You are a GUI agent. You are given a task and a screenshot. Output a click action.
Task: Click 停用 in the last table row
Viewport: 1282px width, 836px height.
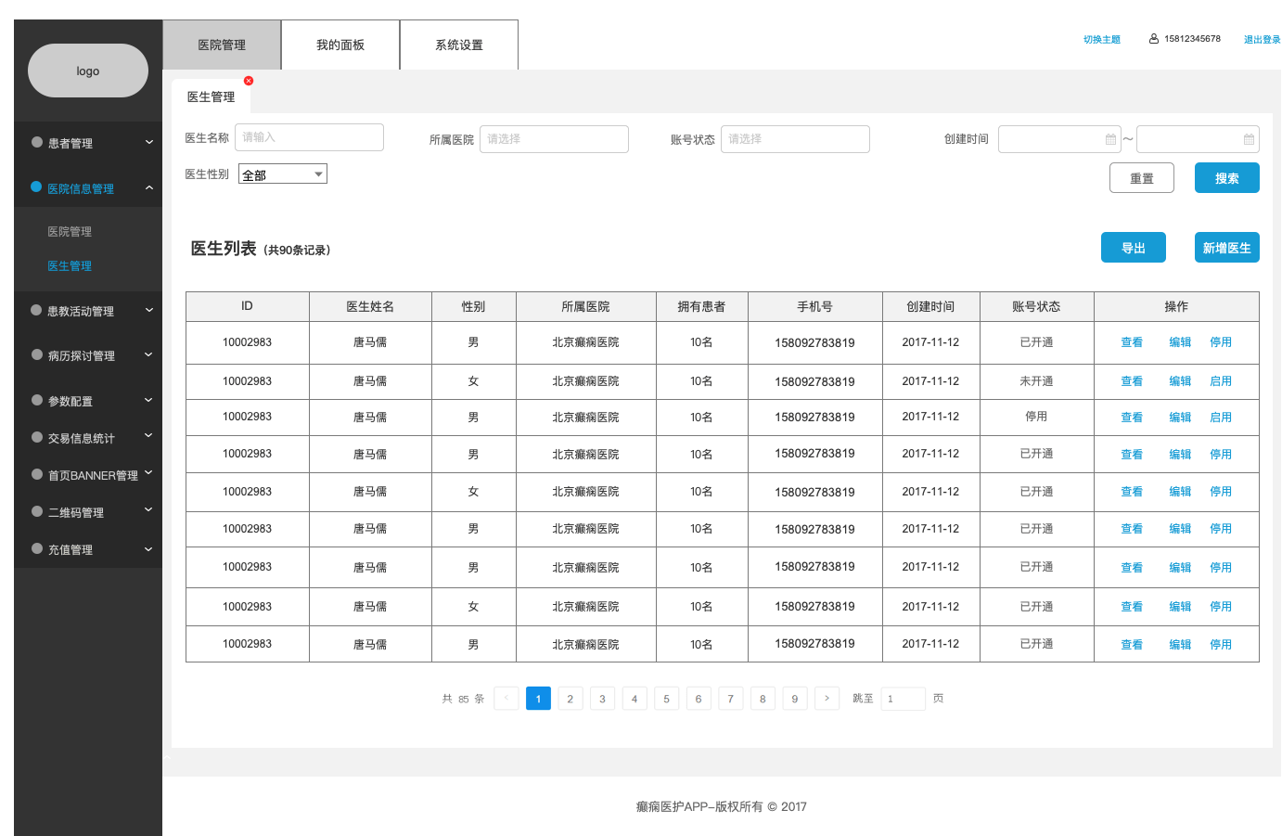pos(1221,645)
